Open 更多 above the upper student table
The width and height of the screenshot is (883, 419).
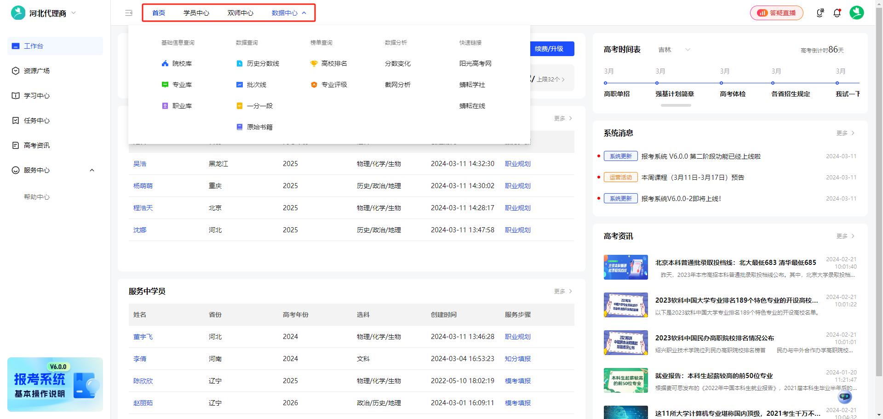coord(563,118)
